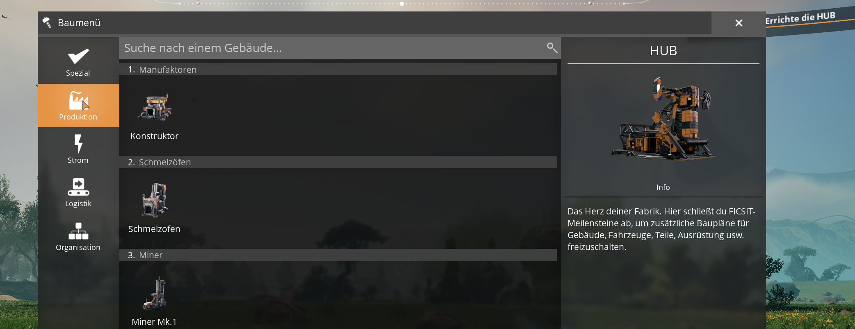Pick the Konstruktor building icon
855x329 pixels.
(155, 107)
